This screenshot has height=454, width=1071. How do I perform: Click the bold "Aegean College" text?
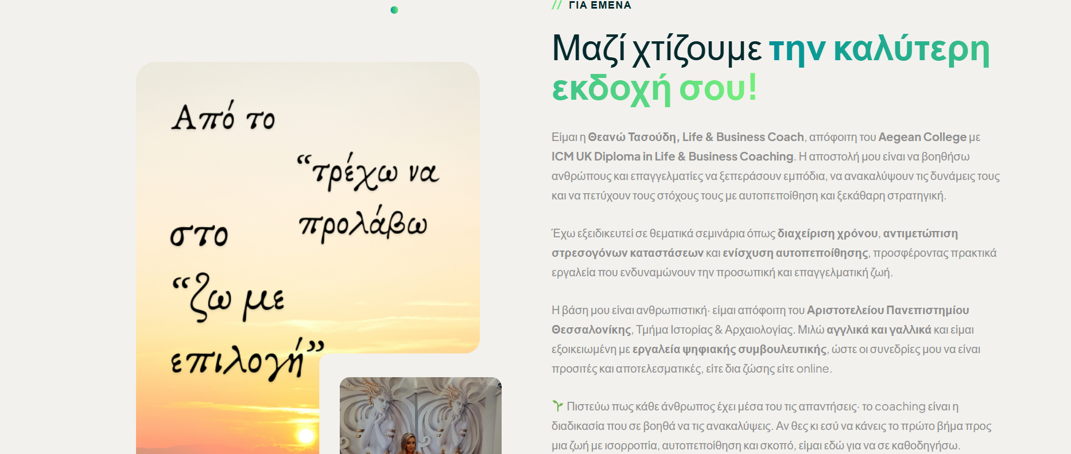(x=922, y=137)
